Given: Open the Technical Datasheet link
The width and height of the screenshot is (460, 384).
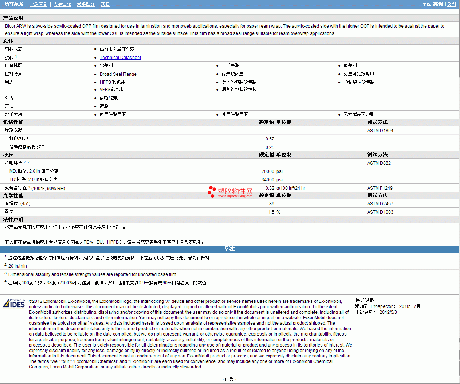Looking at the screenshot, I should pos(120,58).
